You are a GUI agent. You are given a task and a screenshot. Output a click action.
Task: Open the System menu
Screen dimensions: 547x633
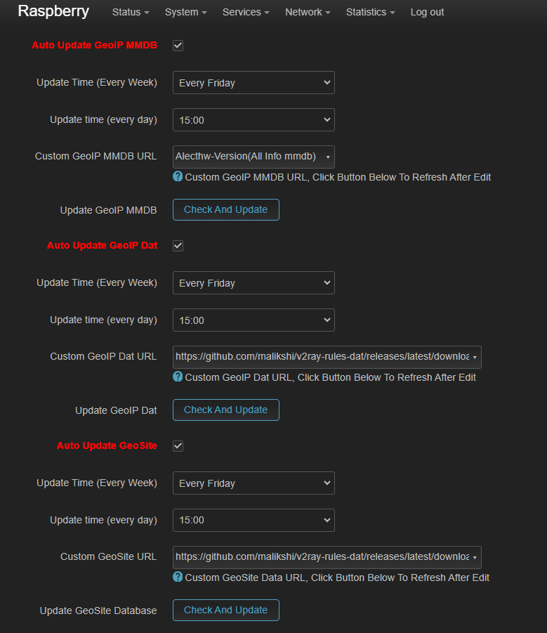click(185, 12)
